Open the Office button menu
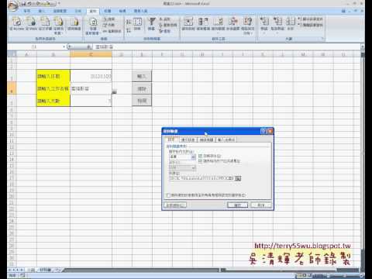Screen dimensions: 372x279 tap(13, 6)
